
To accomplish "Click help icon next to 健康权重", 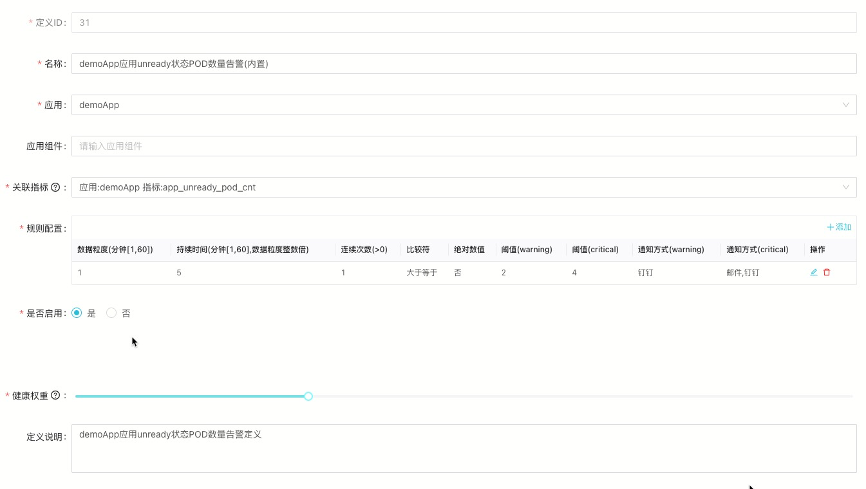I will coord(55,396).
